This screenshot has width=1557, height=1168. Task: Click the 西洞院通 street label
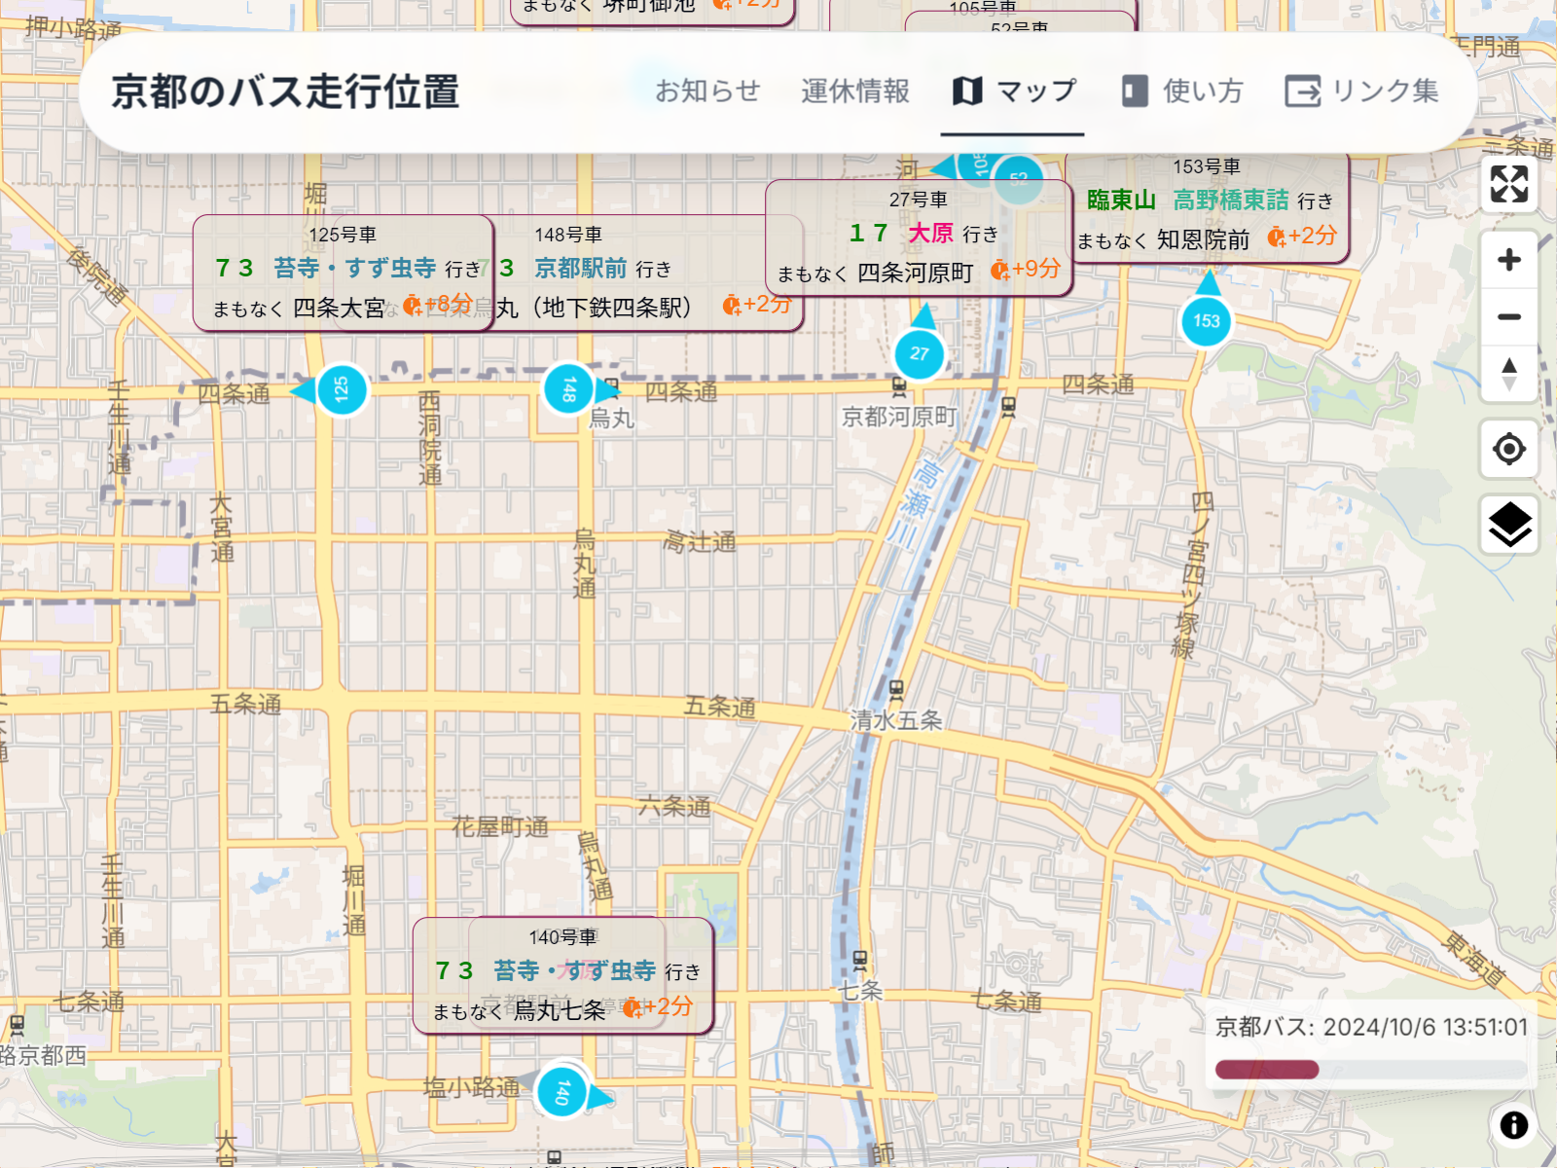(430, 438)
